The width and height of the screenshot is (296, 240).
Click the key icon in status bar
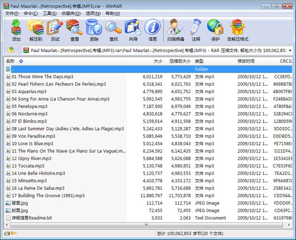pyautogui.click(x=14, y=234)
